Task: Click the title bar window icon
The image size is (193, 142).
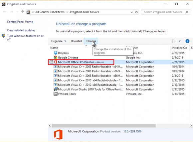Action: (x=4, y=4)
